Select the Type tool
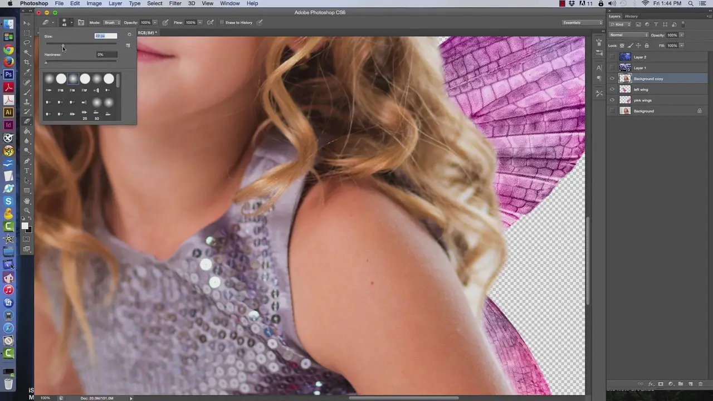The image size is (713, 401). [x=26, y=171]
